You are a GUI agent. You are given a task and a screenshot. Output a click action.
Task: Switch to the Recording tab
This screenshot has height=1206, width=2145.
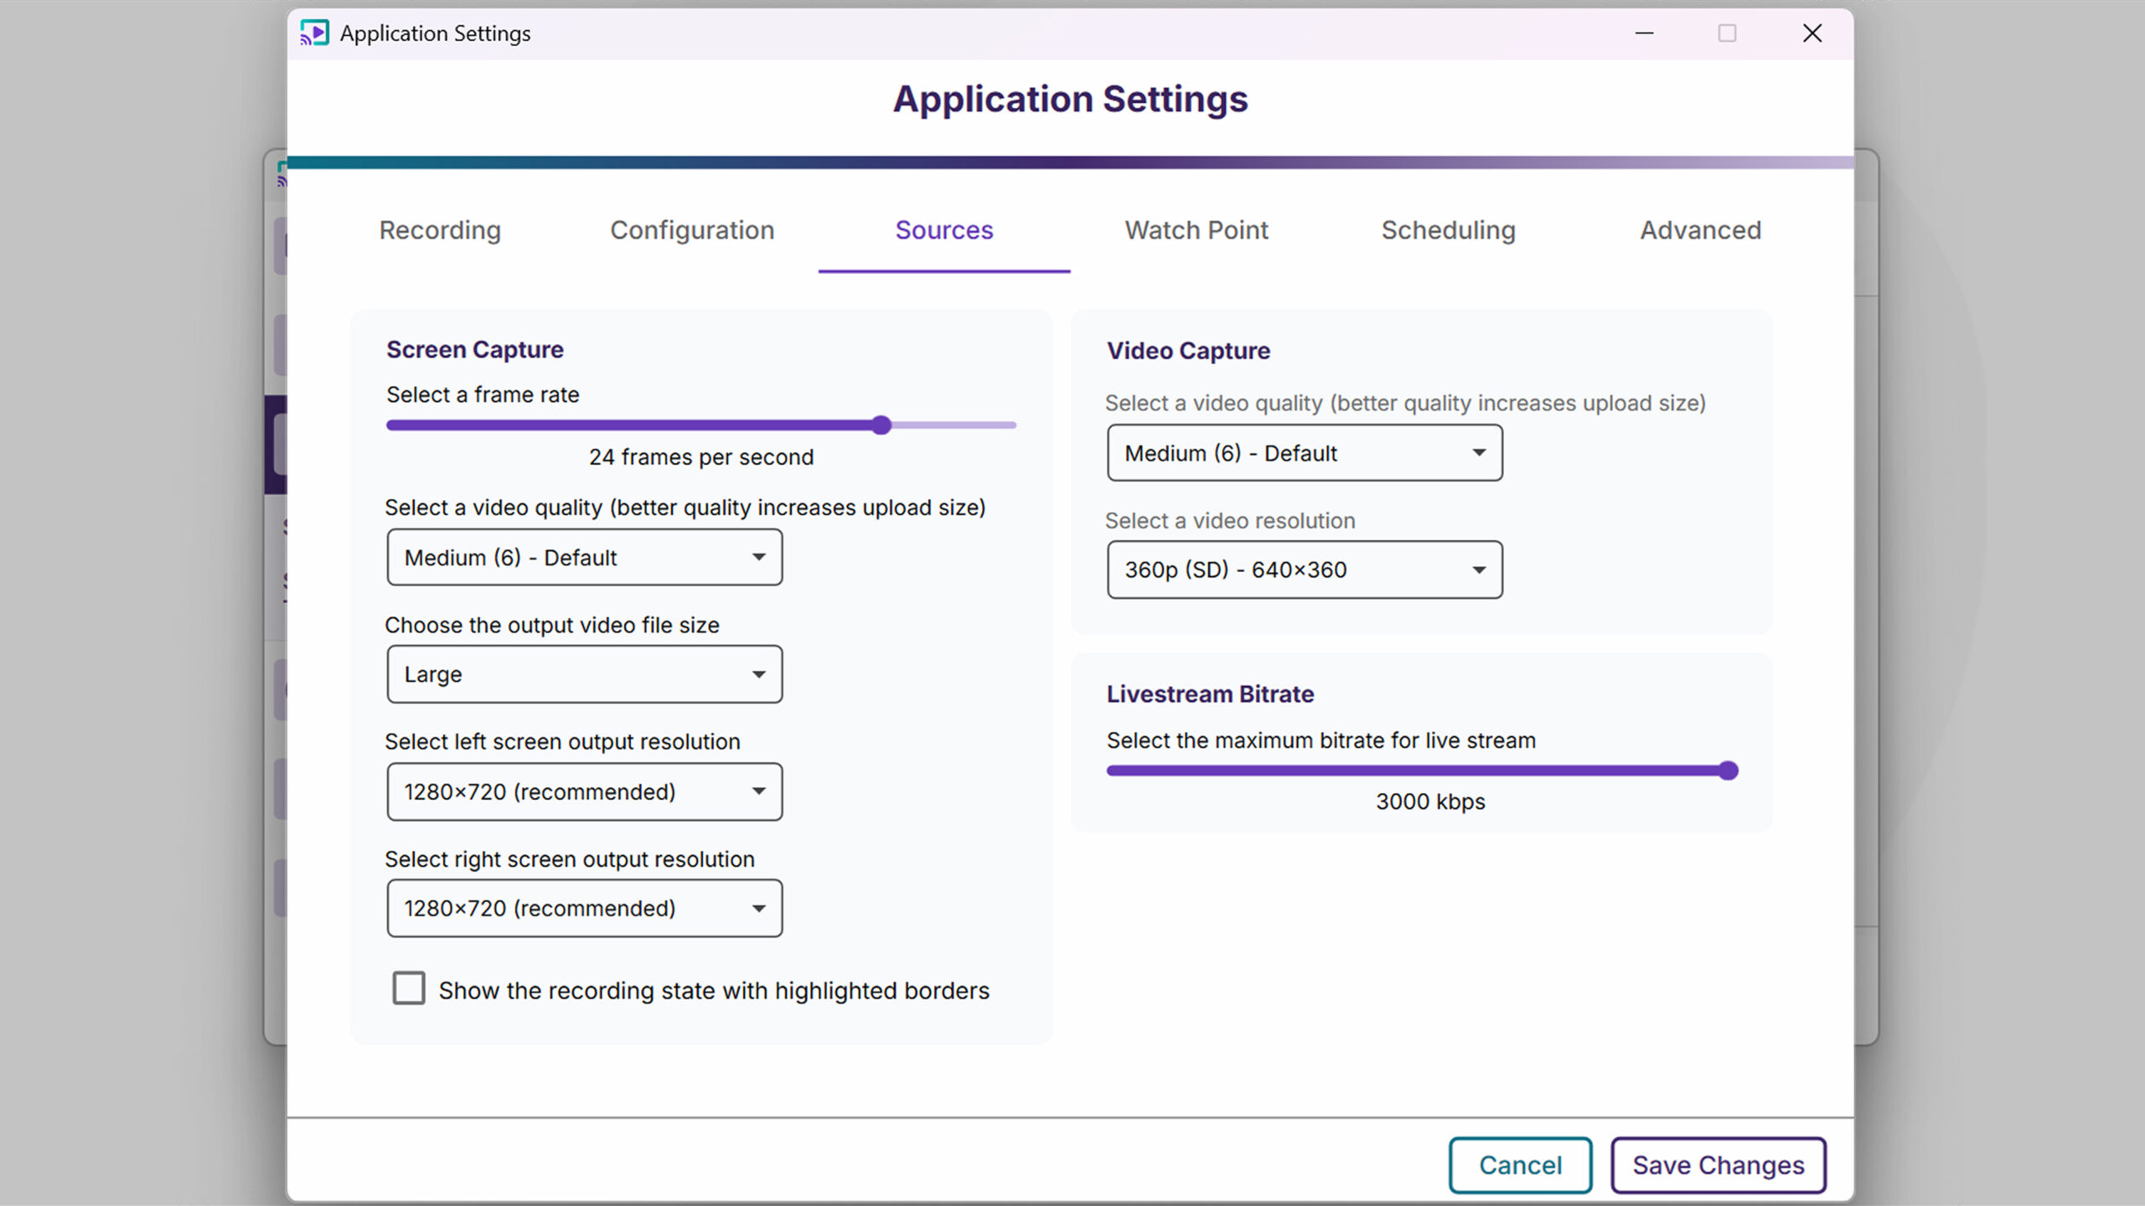pos(440,230)
